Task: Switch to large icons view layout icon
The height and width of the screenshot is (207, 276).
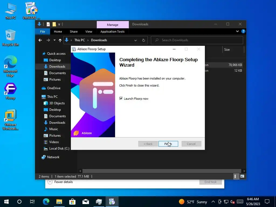Action: [242, 176]
